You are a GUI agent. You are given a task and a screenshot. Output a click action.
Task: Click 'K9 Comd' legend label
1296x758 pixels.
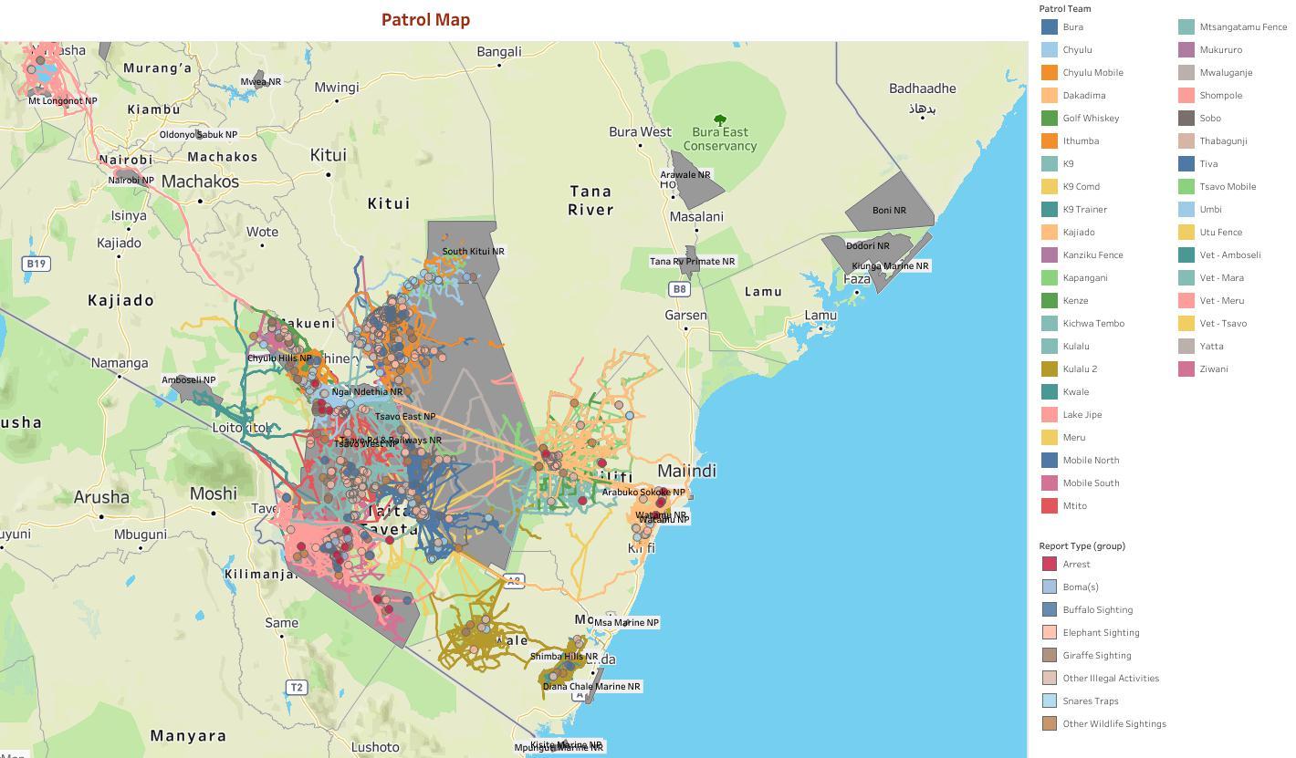[x=1082, y=187]
